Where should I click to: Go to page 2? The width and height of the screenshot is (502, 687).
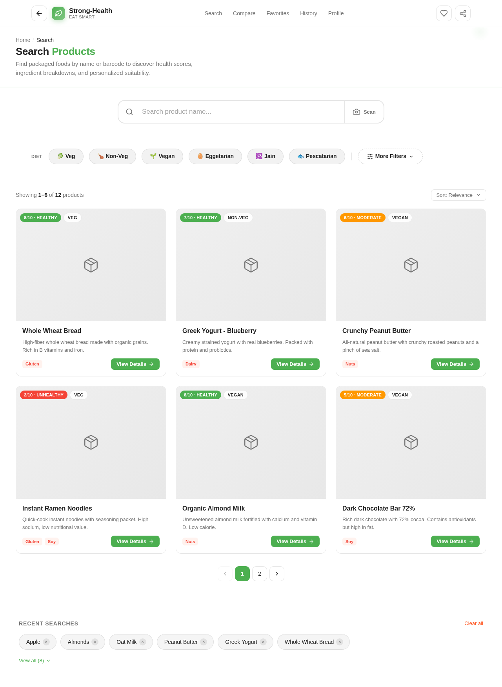point(260,574)
